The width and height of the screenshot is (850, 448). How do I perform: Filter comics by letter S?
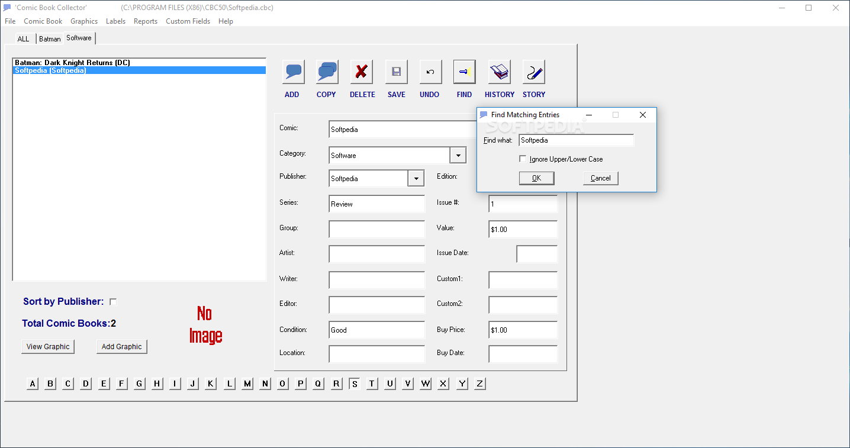pyautogui.click(x=355, y=383)
